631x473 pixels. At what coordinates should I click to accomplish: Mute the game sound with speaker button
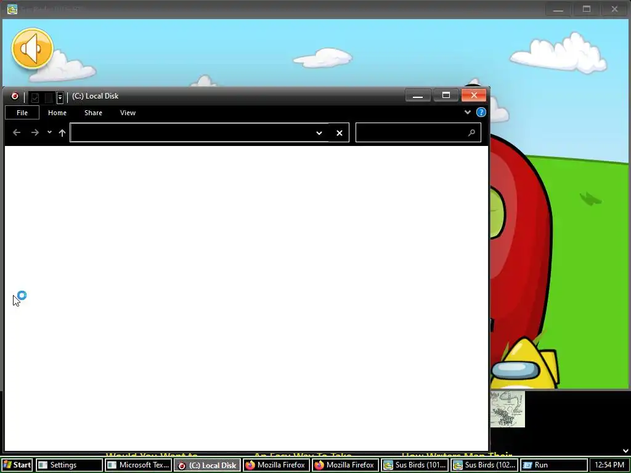pos(33,49)
